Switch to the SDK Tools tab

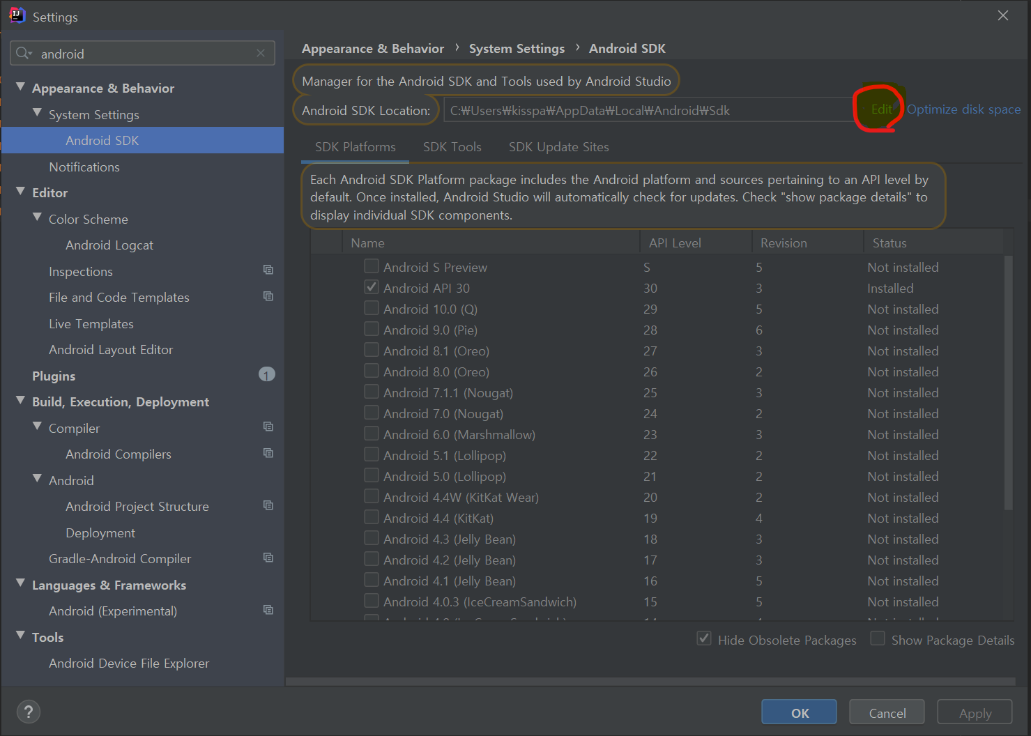[452, 147]
